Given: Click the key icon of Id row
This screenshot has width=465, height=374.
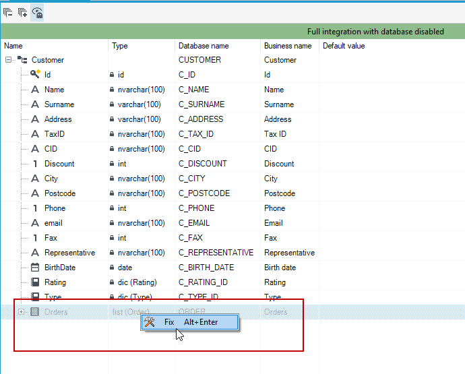Looking at the screenshot, I should pos(35,74).
